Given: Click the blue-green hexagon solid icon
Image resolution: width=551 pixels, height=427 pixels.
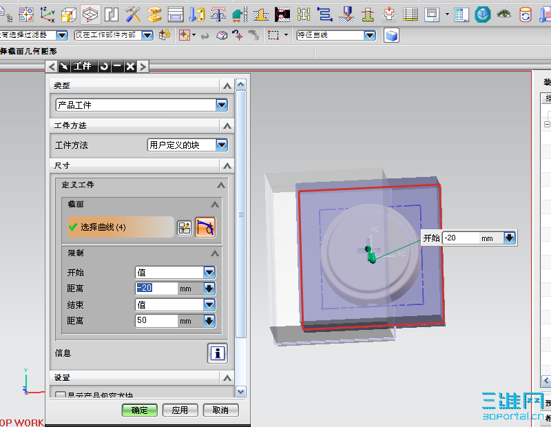Looking at the screenshot, I should point(483,14).
